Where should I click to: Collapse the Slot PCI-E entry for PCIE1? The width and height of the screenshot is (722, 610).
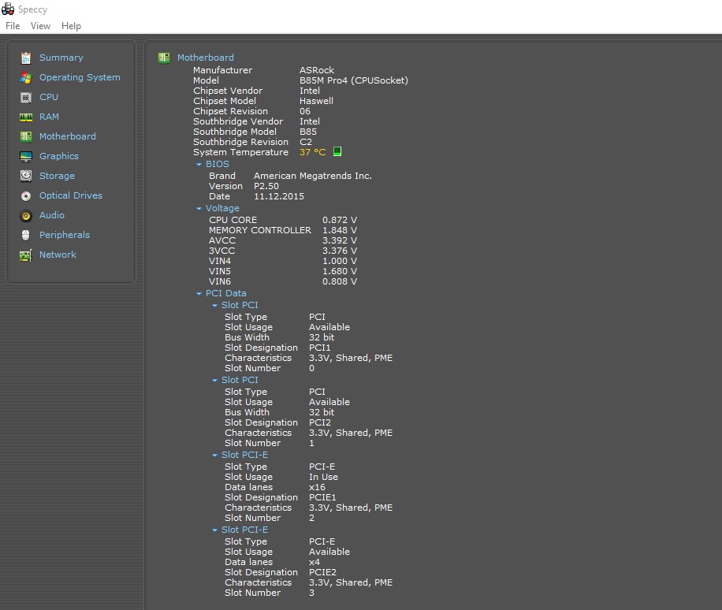tap(214, 456)
